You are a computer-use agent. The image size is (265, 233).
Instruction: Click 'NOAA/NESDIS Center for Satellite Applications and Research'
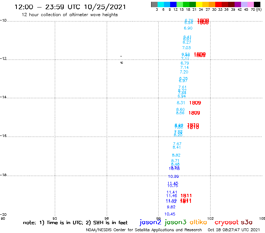[x=144, y=230]
